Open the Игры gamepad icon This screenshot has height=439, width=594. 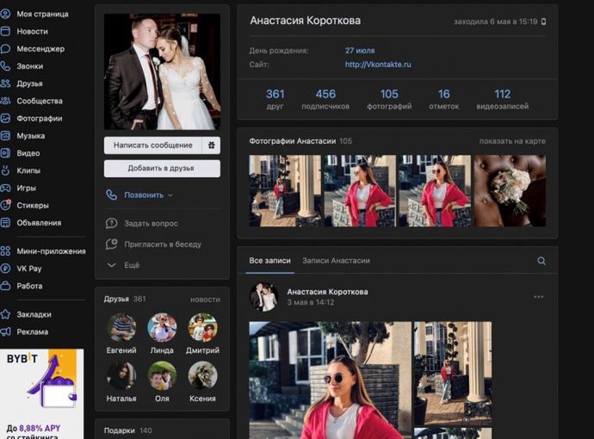(x=5, y=189)
